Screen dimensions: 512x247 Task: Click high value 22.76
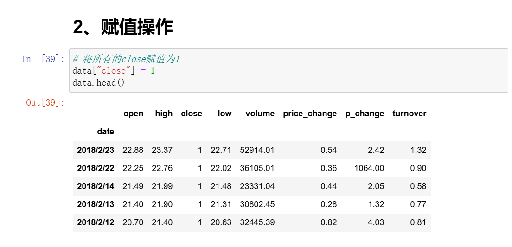tap(162, 168)
